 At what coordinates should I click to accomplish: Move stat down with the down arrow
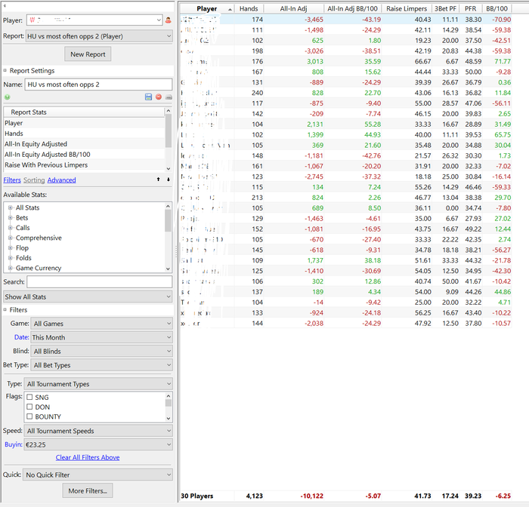click(x=168, y=180)
